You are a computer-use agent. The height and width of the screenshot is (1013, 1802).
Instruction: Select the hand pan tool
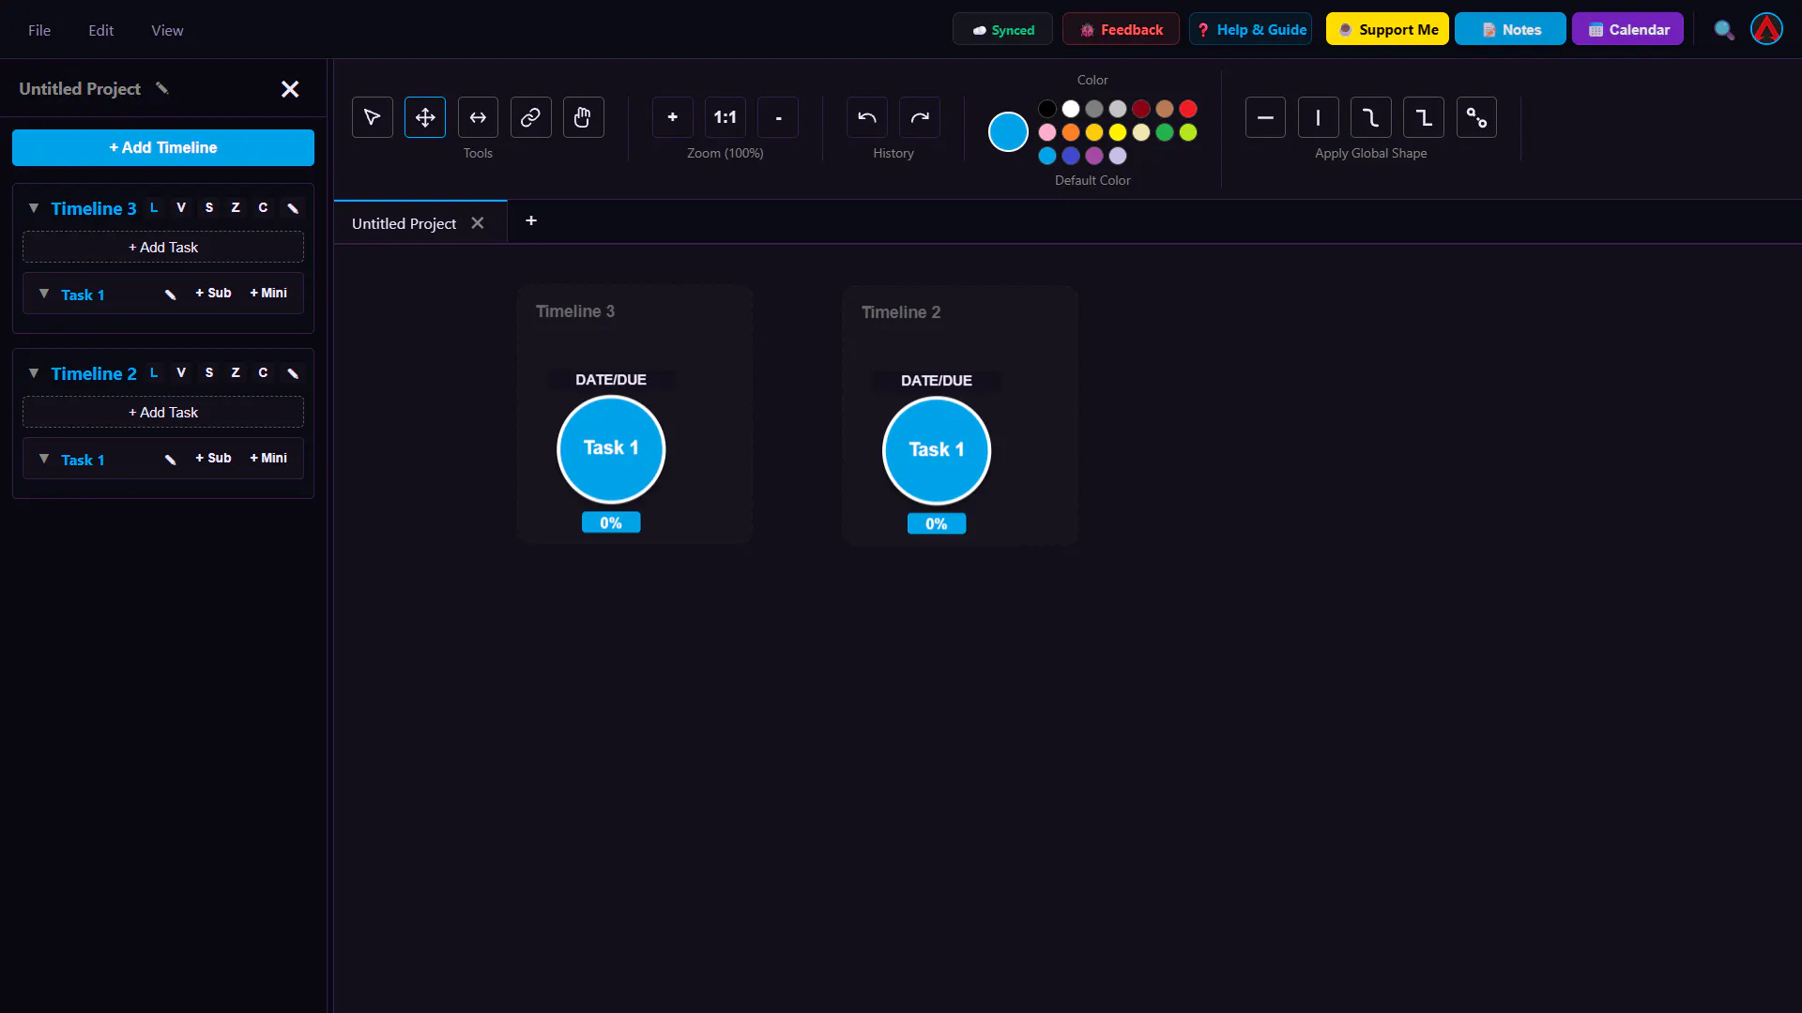click(583, 117)
